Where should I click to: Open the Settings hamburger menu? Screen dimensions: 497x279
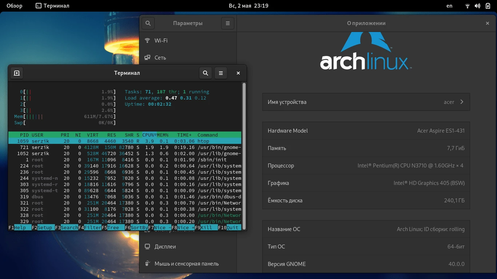(228, 23)
